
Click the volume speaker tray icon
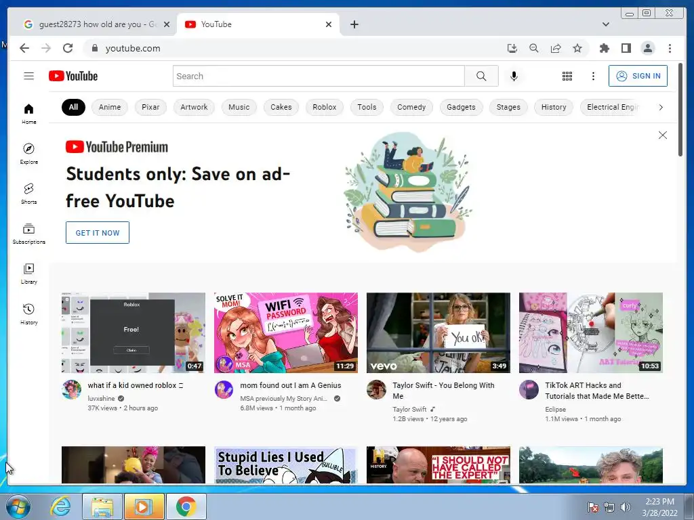coord(625,506)
